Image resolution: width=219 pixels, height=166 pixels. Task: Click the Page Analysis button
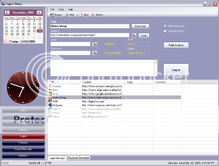[x=176, y=45]
